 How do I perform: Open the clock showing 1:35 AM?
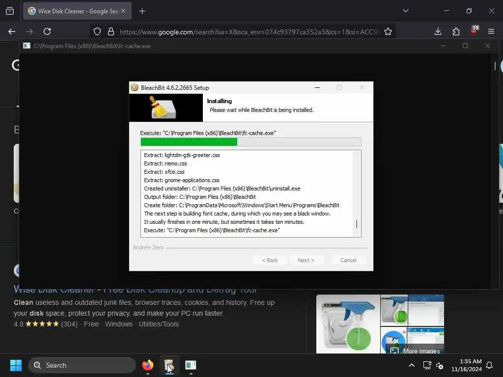tap(467, 365)
